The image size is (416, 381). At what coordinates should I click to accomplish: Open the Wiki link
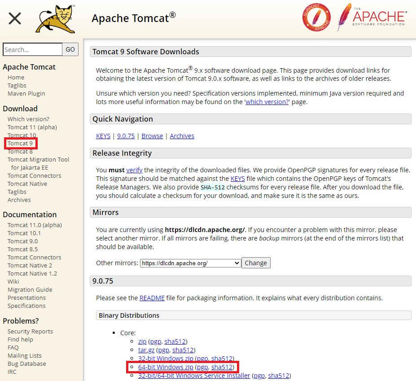(x=13, y=281)
